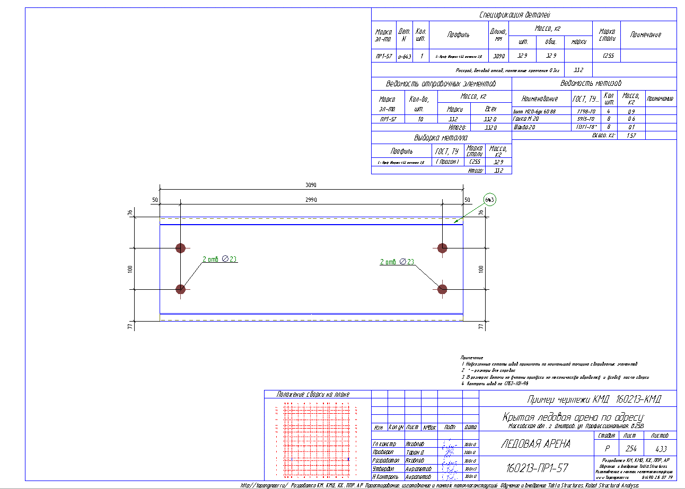Select the total hardware mass '157'

coord(631,136)
